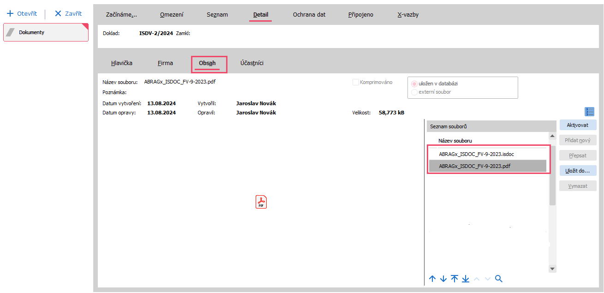Click the plus icon next to Otevřít
Image resolution: width=604 pixels, height=293 pixels.
[10, 14]
